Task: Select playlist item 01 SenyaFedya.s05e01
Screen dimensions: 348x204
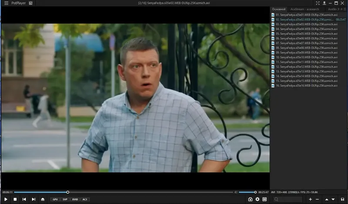Action: pyautogui.click(x=309, y=15)
